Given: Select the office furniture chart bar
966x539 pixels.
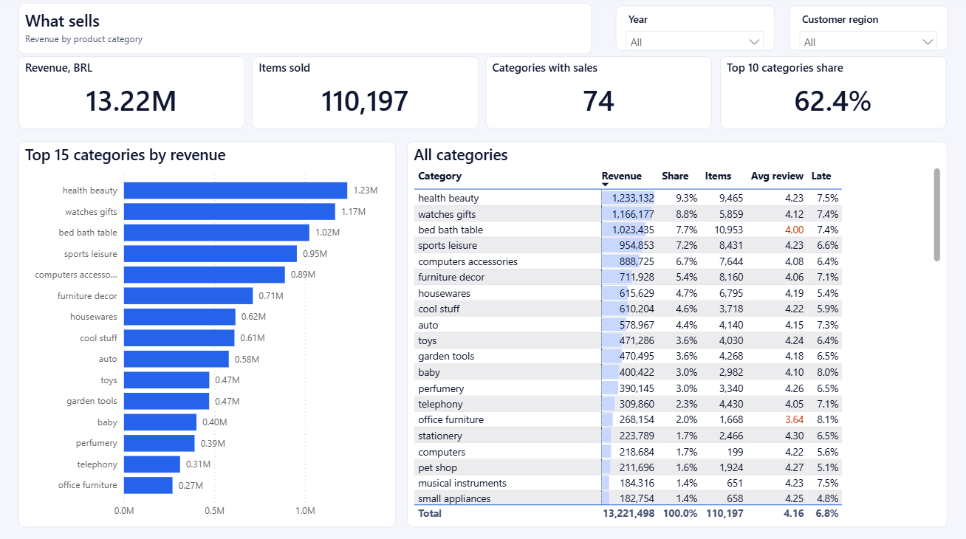Looking at the screenshot, I should [148, 485].
